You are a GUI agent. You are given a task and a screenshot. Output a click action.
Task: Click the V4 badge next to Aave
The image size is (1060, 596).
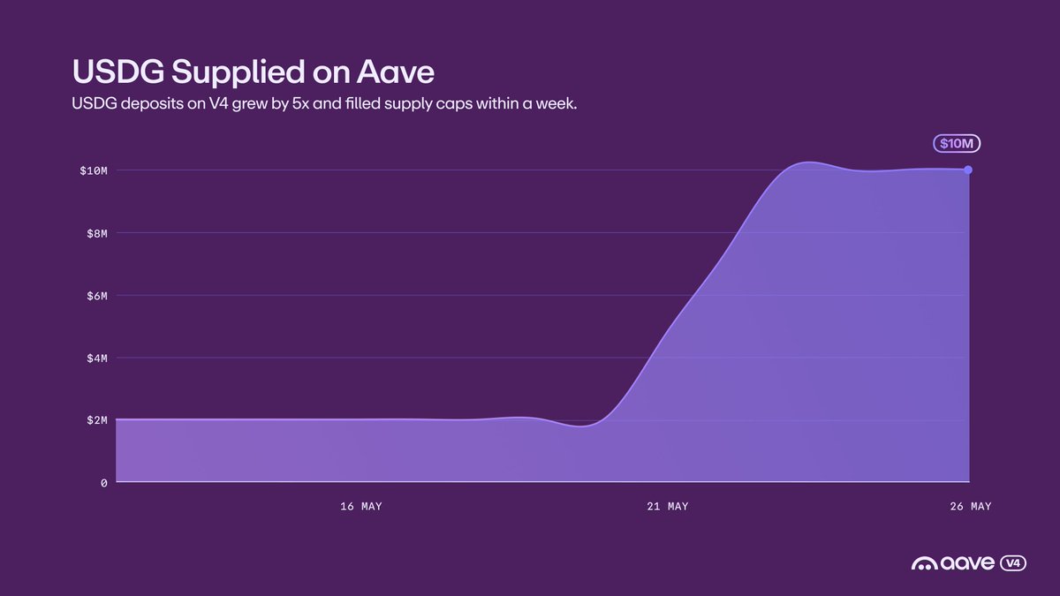click(1014, 562)
